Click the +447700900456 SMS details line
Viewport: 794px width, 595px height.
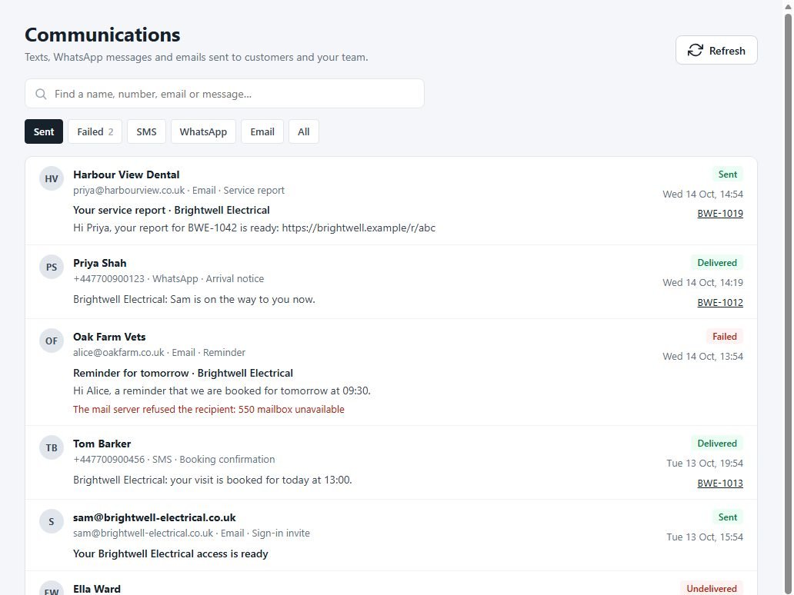pyautogui.click(x=174, y=460)
